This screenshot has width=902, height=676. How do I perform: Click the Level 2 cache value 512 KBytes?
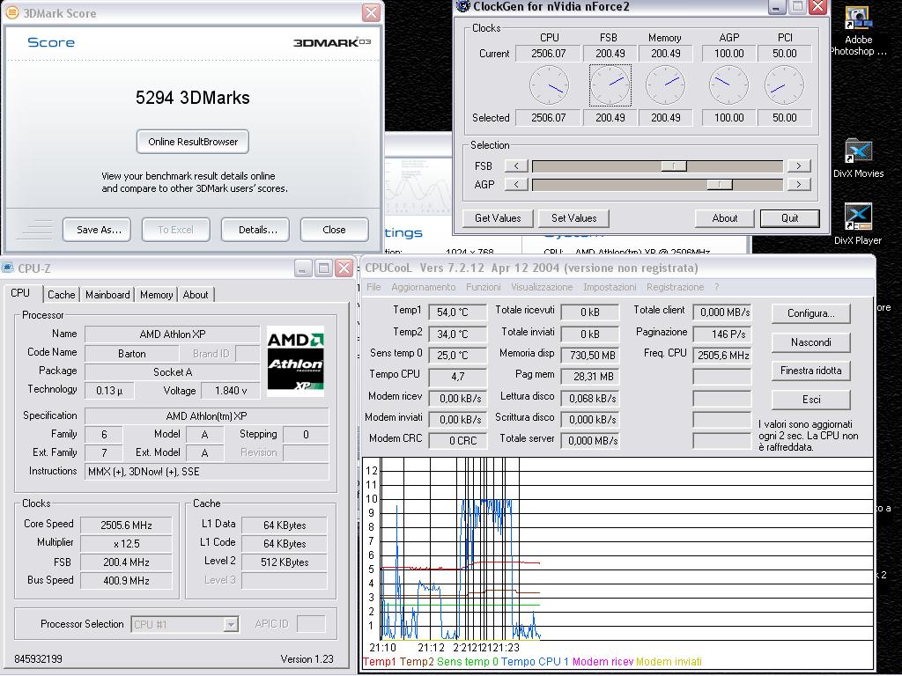[285, 562]
